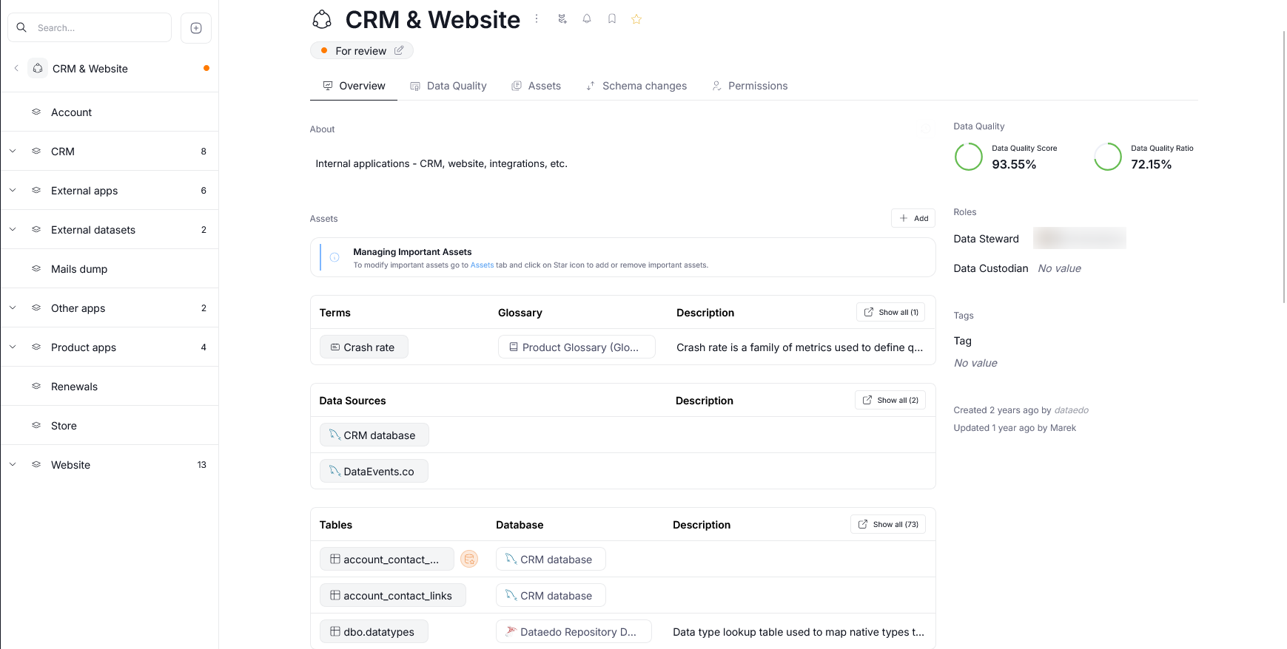Expand the Website tree node
The width and height of the screenshot is (1287, 649).
tap(13, 465)
